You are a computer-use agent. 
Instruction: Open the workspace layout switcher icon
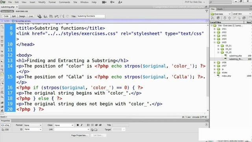104,2
